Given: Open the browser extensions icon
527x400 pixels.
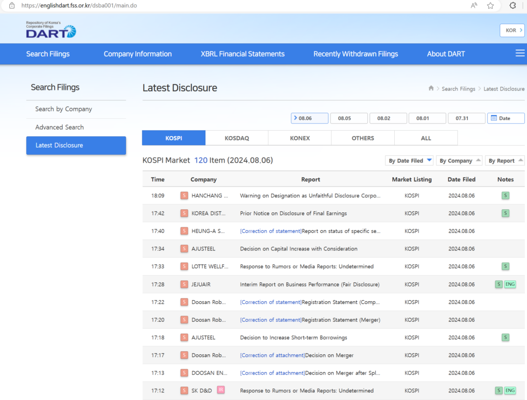Looking at the screenshot, I should point(513,5).
